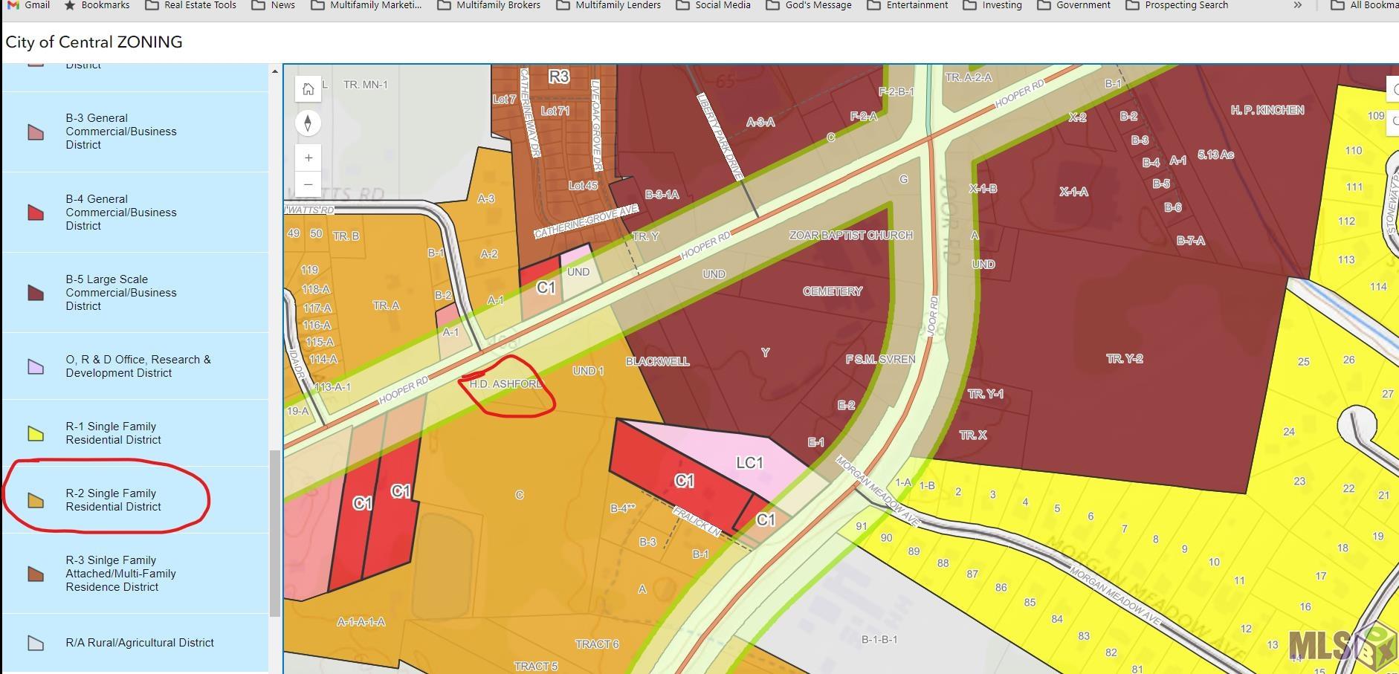Click the B-5 Large Scale Commercial legend entry
Screen dimensions: 1399x674
tap(121, 293)
